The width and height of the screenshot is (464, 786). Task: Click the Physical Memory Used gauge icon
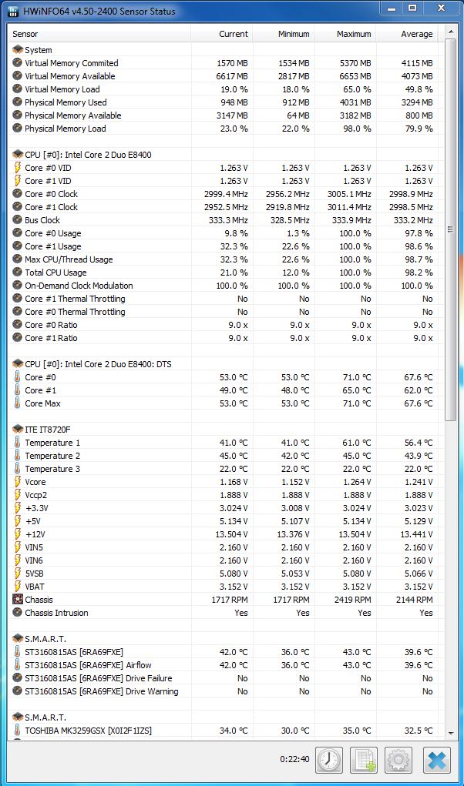pyautogui.click(x=18, y=102)
